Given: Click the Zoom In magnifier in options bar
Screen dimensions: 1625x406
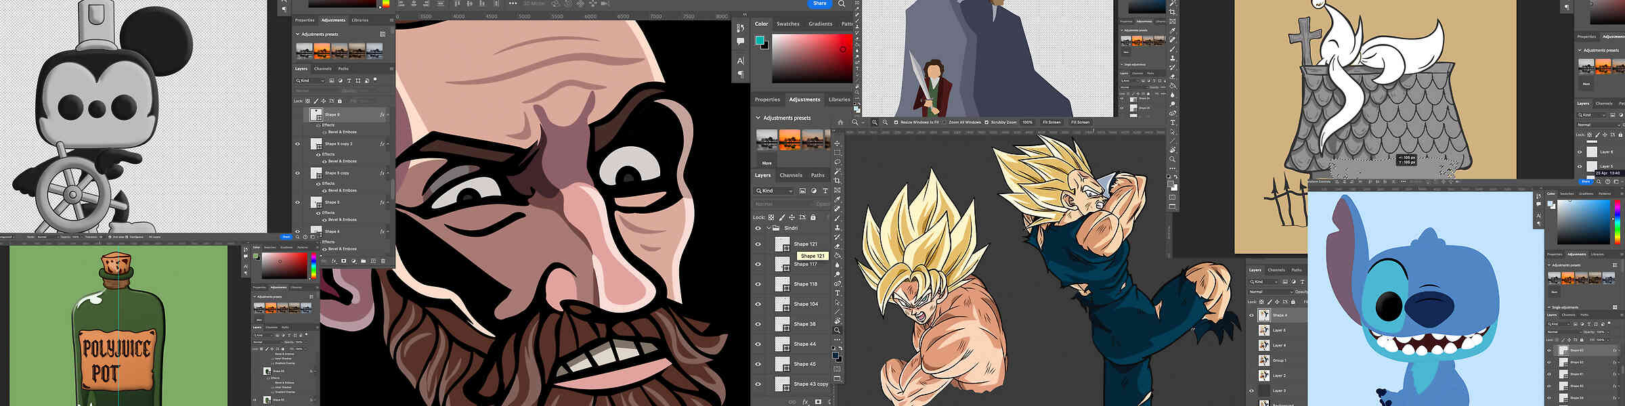Looking at the screenshot, I should click(x=875, y=122).
